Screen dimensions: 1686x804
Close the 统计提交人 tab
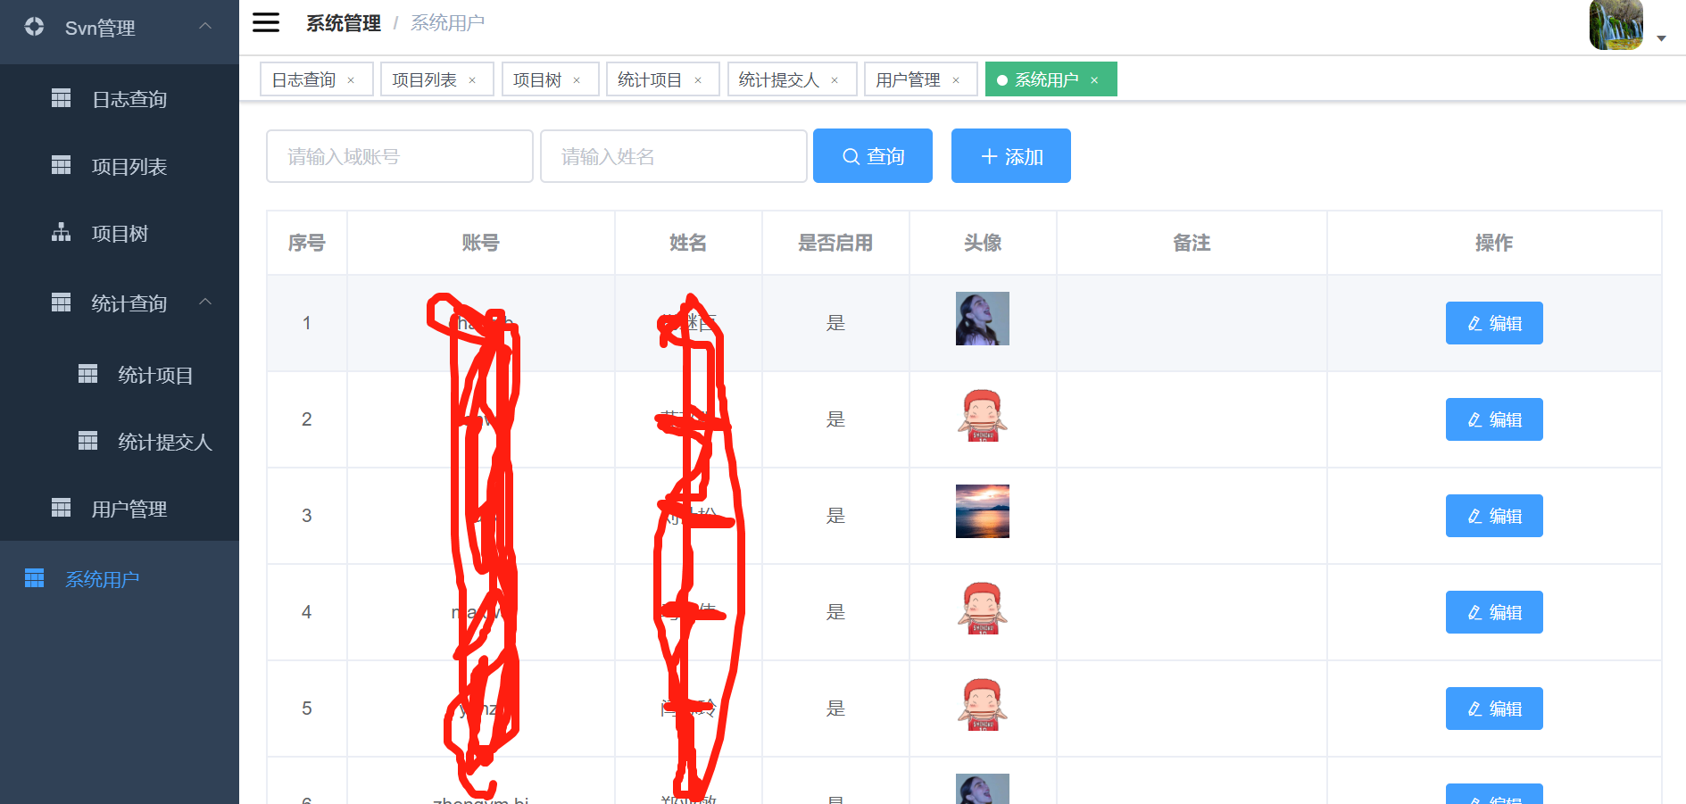coord(835,80)
